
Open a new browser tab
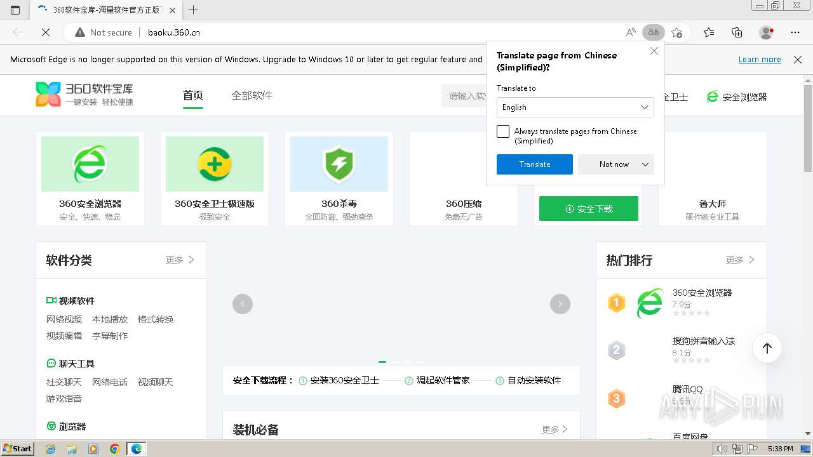[194, 10]
